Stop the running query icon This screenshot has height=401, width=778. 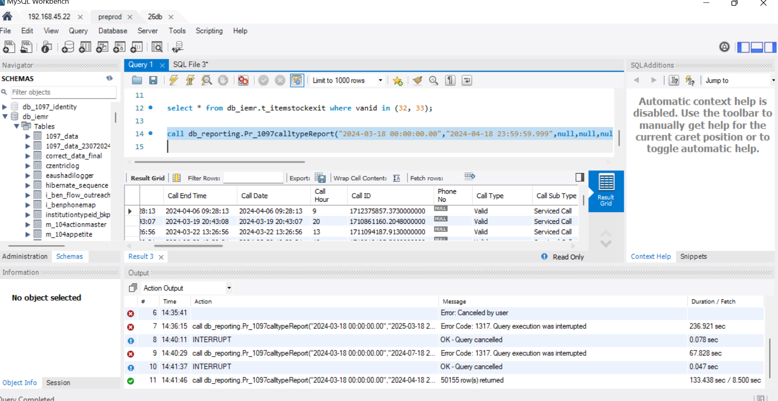(x=223, y=80)
